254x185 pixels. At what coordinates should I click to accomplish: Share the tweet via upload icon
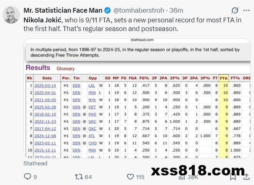[246, 177]
